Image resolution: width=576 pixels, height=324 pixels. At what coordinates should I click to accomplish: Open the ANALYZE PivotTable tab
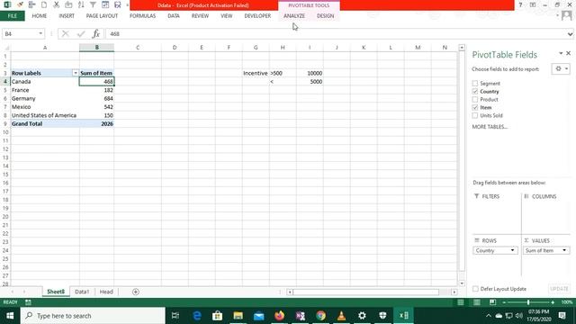pyautogui.click(x=294, y=16)
